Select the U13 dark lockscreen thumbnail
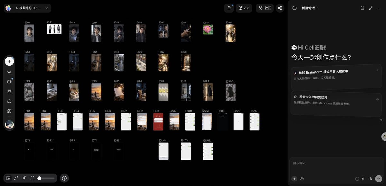The height and width of the screenshot is (186, 386). [x=222, y=122]
